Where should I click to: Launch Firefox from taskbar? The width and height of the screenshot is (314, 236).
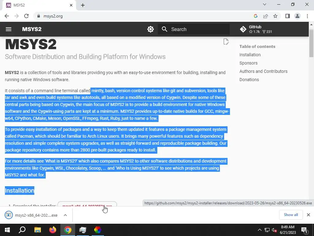pos(53,230)
